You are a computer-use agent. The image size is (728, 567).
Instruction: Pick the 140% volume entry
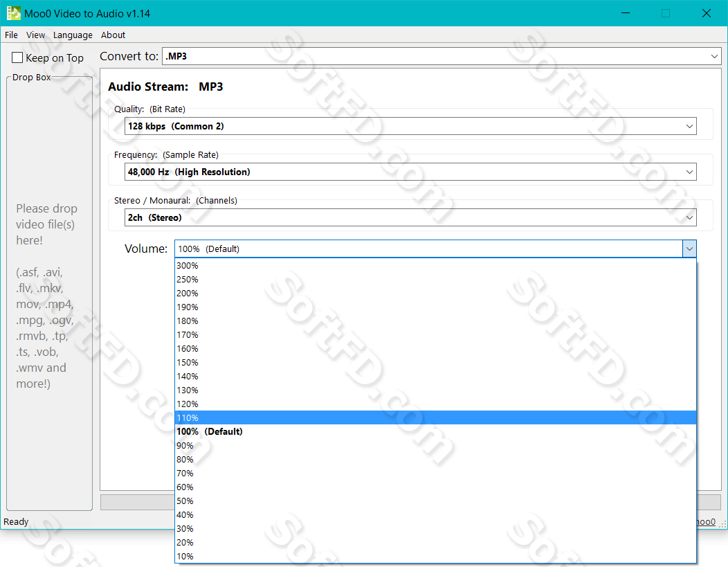click(435, 376)
